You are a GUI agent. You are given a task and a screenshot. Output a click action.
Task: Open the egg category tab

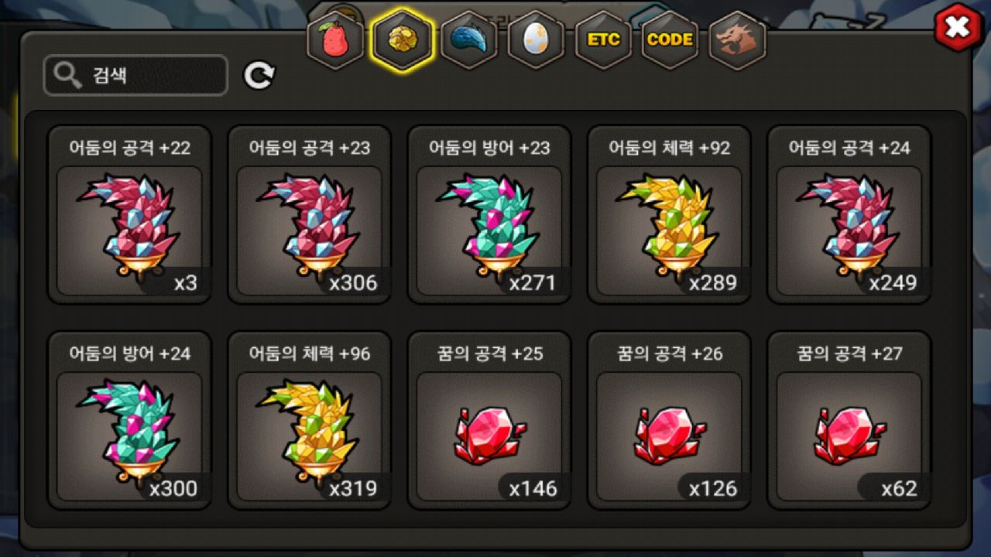pos(536,40)
